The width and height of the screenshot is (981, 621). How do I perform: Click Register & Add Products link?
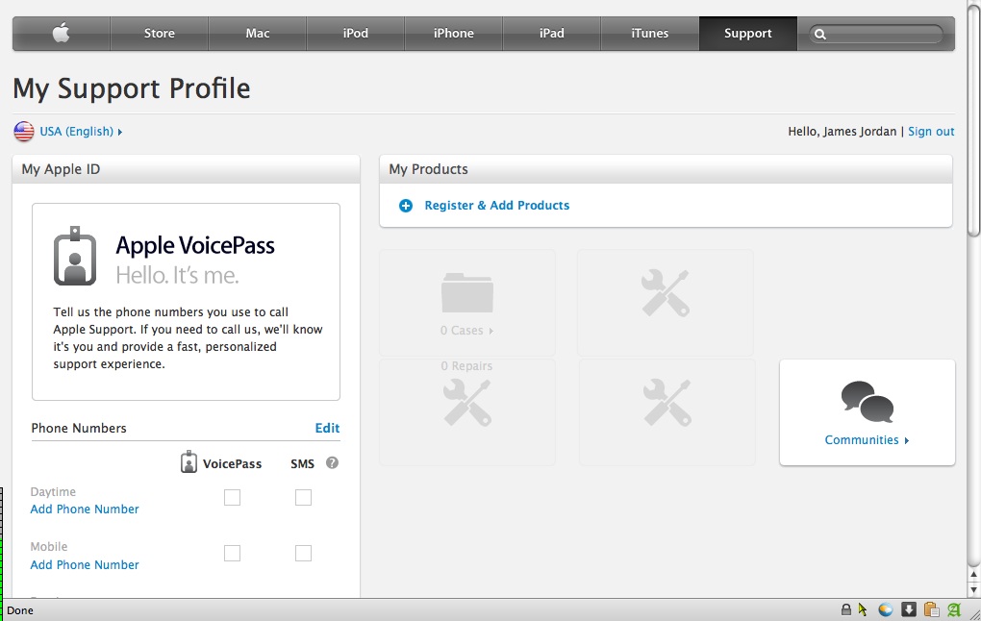[497, 205]
